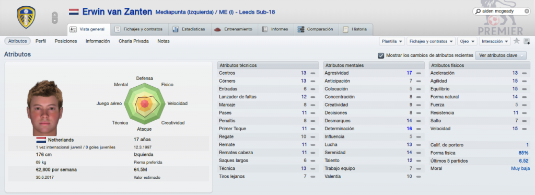The image size is (535, 195).
Task: Click the player face portrait
Action: pos(45,108)
